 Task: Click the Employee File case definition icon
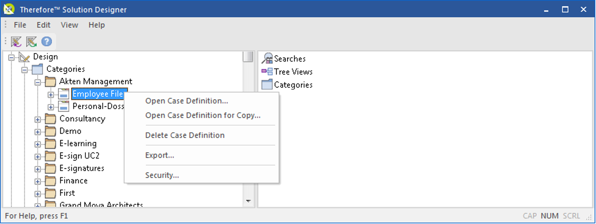click(64, 94)
